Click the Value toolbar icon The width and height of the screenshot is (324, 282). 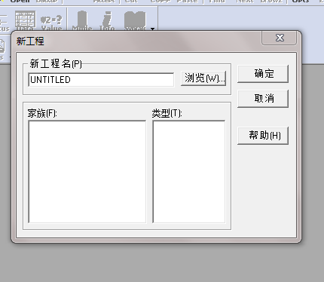pyautogui.click(x=51, y=23)
